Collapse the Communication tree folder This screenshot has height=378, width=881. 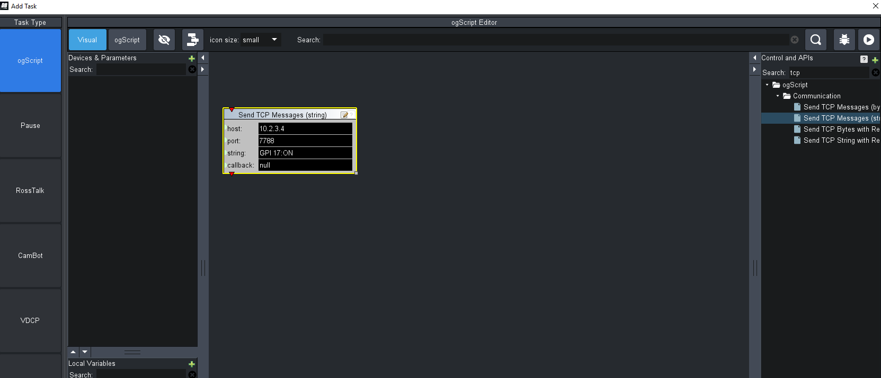pyautogui.click(x=778, y=96)
